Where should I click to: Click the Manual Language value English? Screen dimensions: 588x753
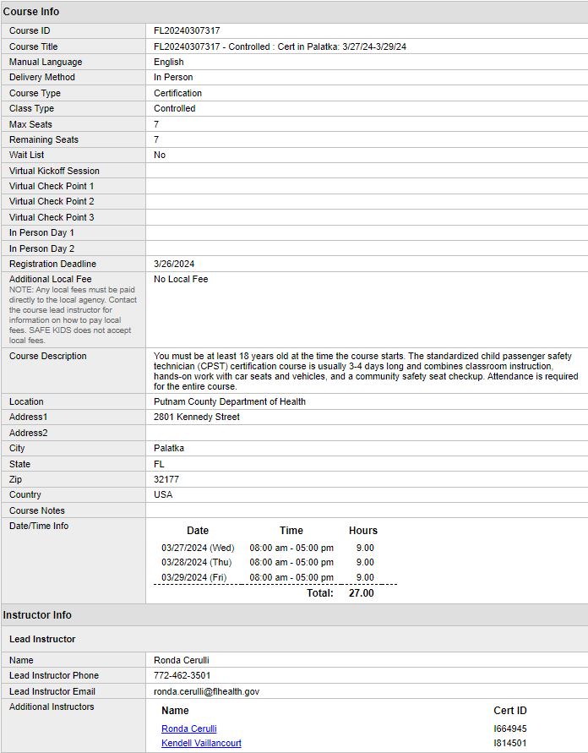(x=168, y=62)
